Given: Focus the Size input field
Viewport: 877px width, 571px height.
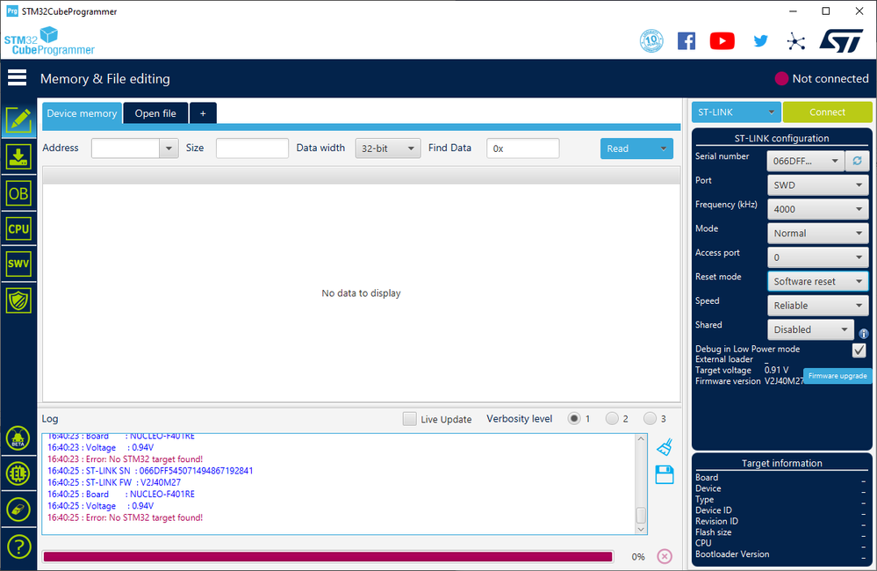Looking at the screenshot, I should pyautogui.click(x=252, y=148).
